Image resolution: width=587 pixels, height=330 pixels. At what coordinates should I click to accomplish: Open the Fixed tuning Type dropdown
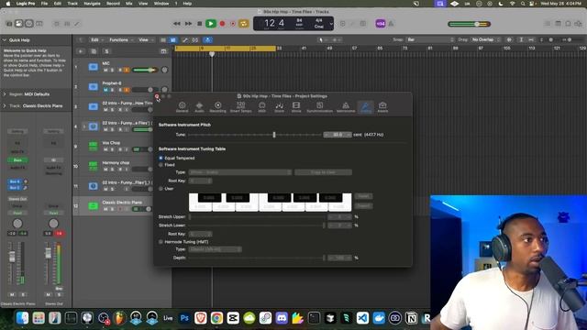pyautogui.click(x=240, y=172)
